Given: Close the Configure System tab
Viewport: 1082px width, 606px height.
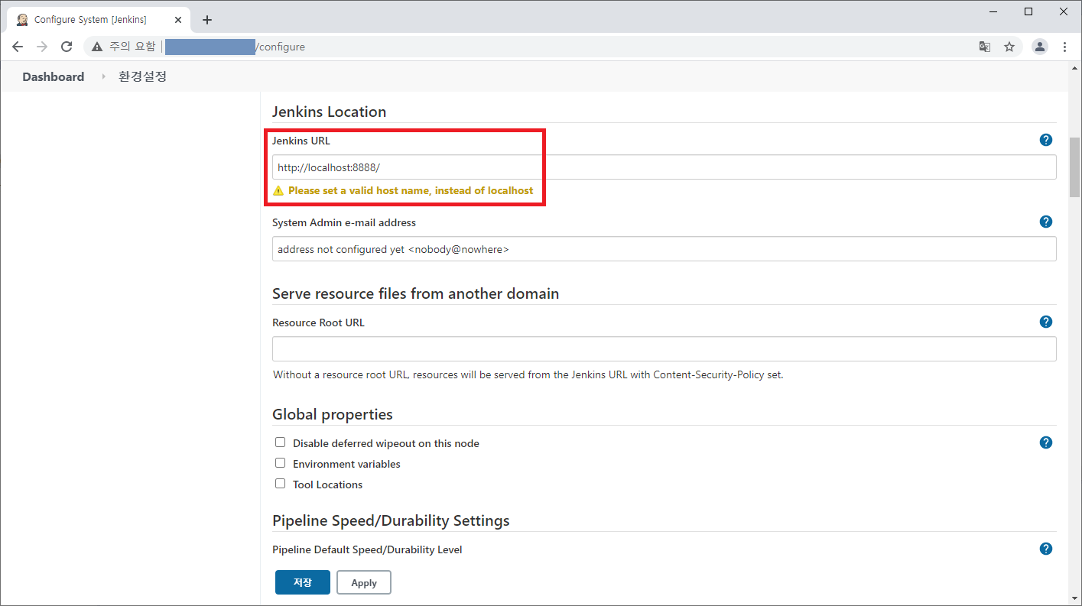Looking at the screenshot, I should (178, 20).
